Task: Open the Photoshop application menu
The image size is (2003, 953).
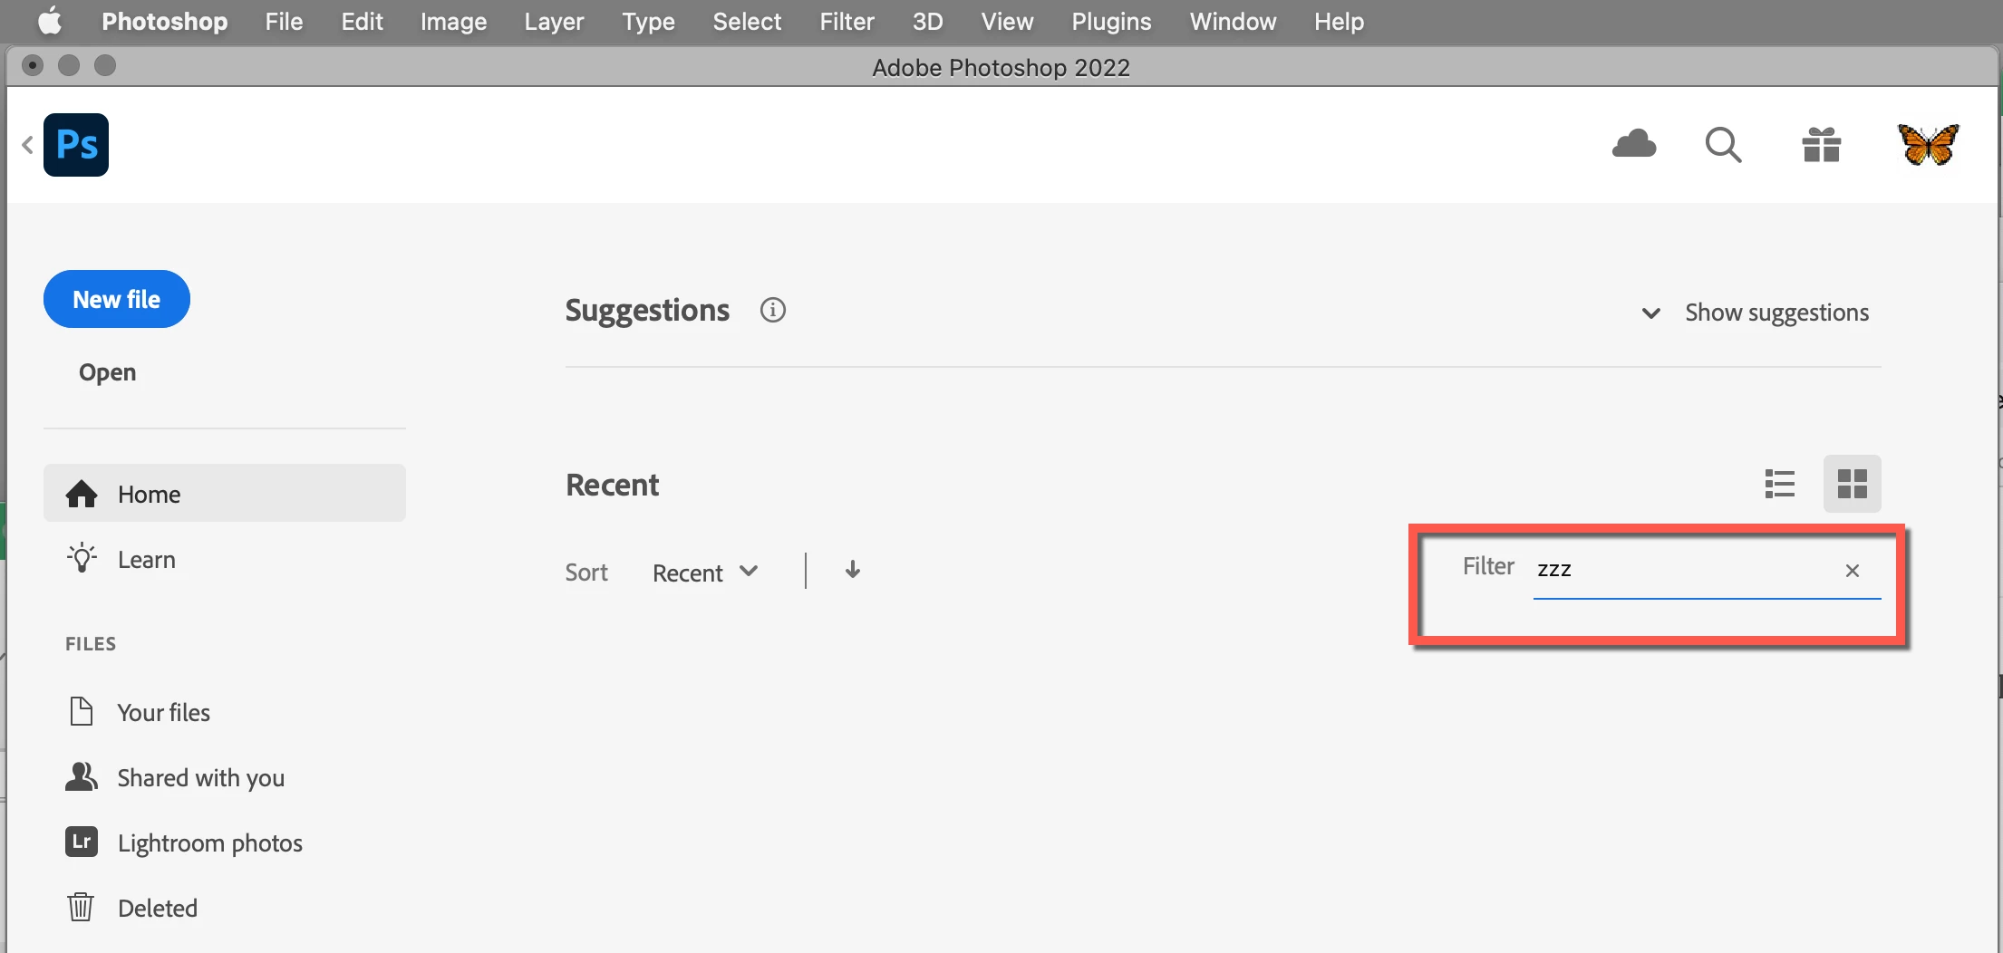Action: coord(164,21)
